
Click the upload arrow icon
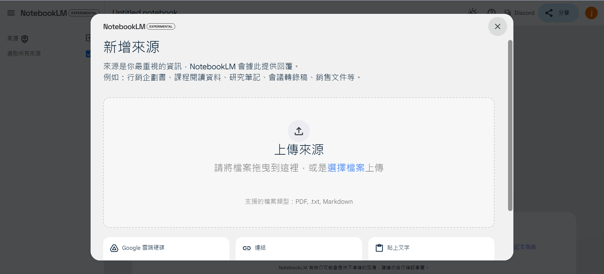click(x=299, y=131)
